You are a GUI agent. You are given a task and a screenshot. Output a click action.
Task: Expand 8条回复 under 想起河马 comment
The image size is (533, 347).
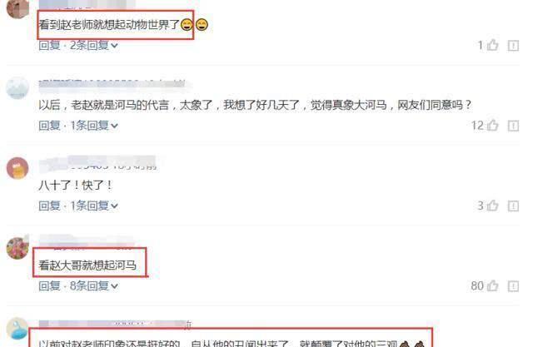pyautogui.click(x=94, y=285)
